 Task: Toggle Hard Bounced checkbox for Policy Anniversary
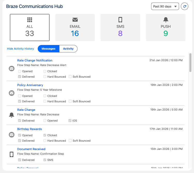click(x=45, y=101)
